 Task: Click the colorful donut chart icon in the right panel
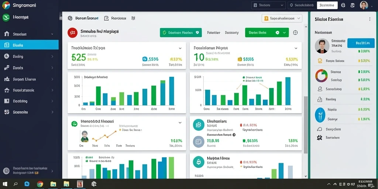[322, 75]
